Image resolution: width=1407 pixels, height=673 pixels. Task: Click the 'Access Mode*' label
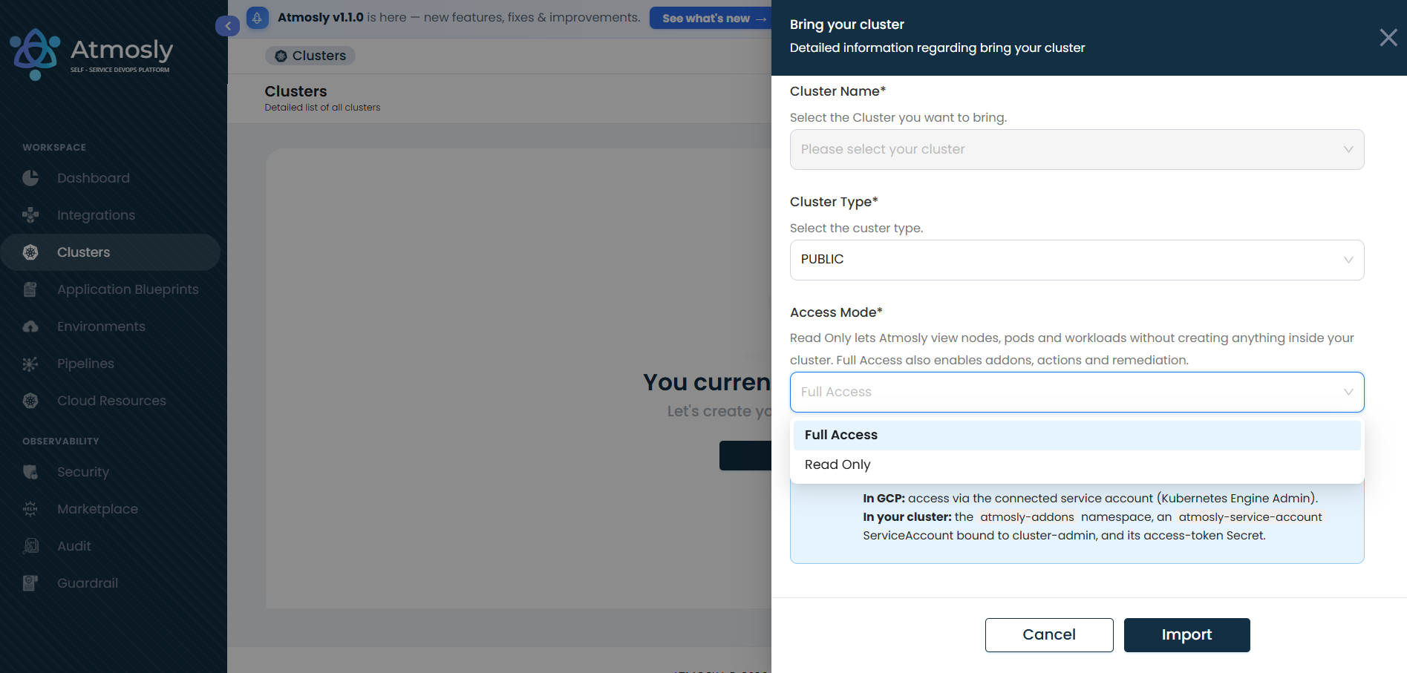click(x=836, y=312)
